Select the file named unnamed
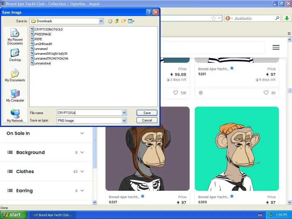 [39, 48]
